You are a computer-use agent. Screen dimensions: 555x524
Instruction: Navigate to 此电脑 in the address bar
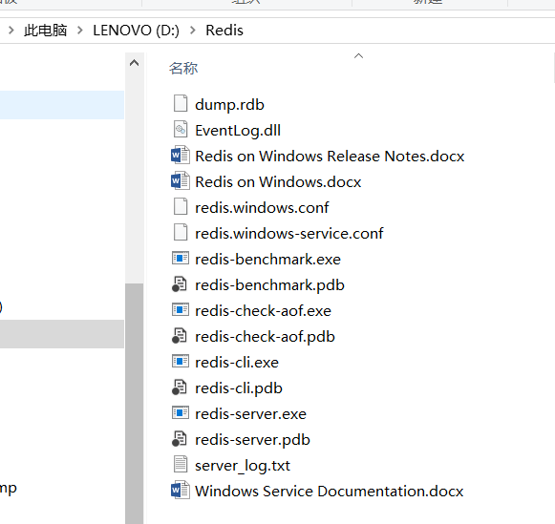coord(45,31)
